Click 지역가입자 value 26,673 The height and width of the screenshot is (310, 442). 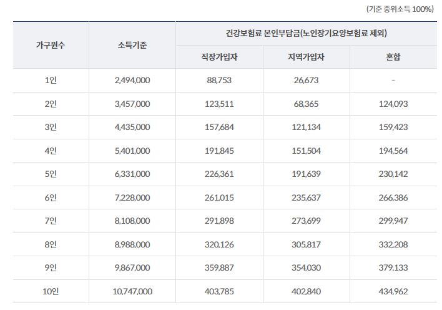306,80
